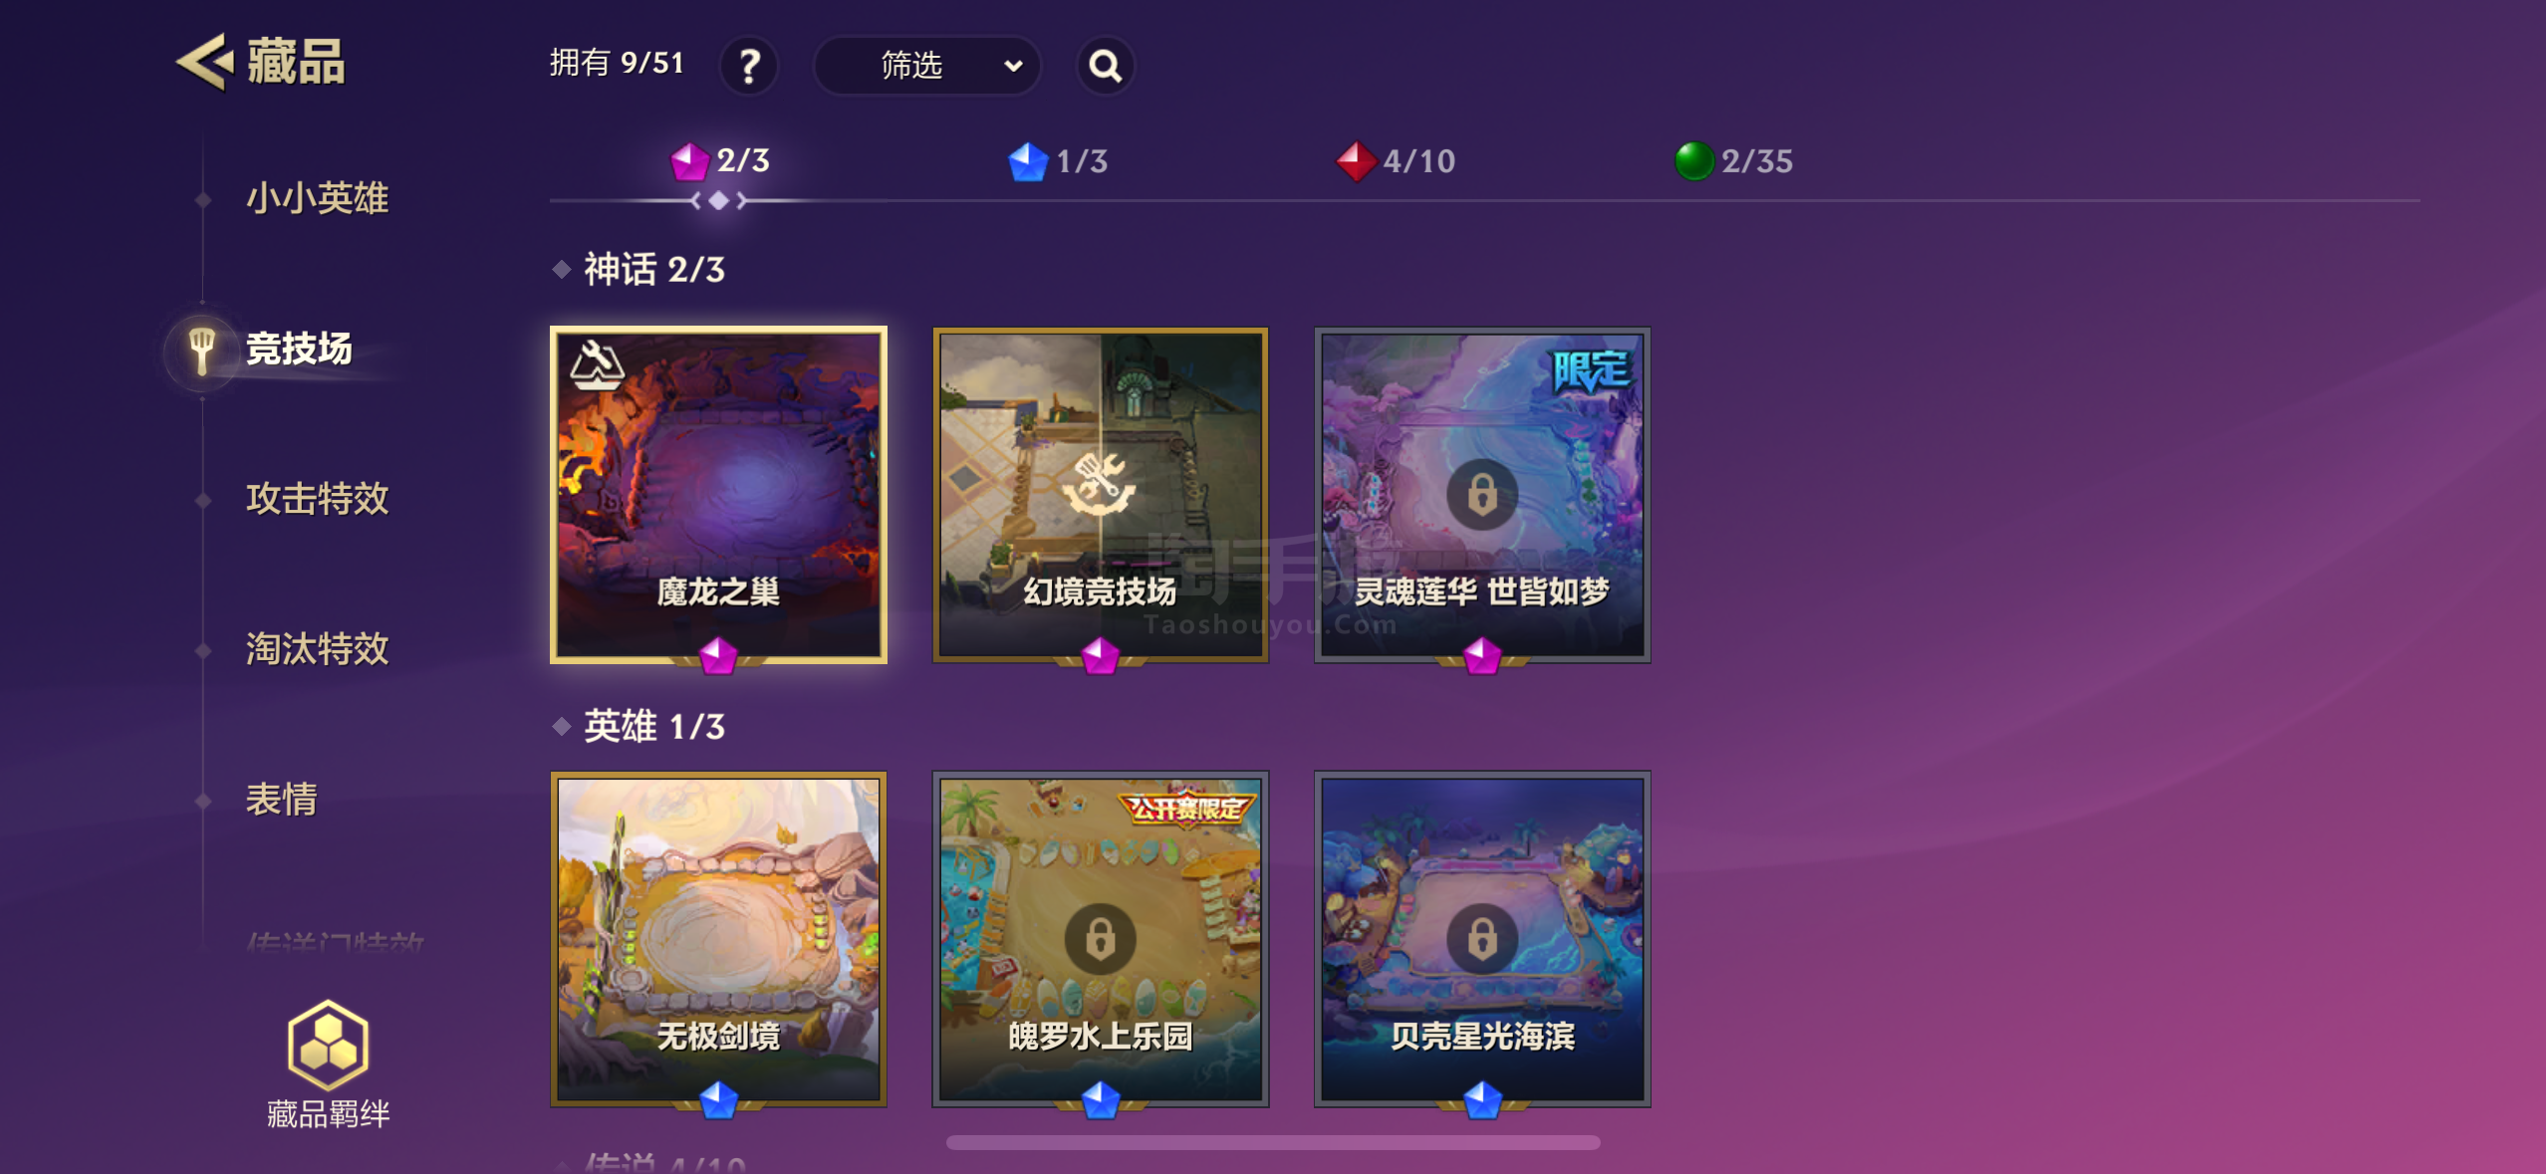Select the 魔龙之巢 arena thumbnail
2546x1174 pixels.
(x=718, y=495)
